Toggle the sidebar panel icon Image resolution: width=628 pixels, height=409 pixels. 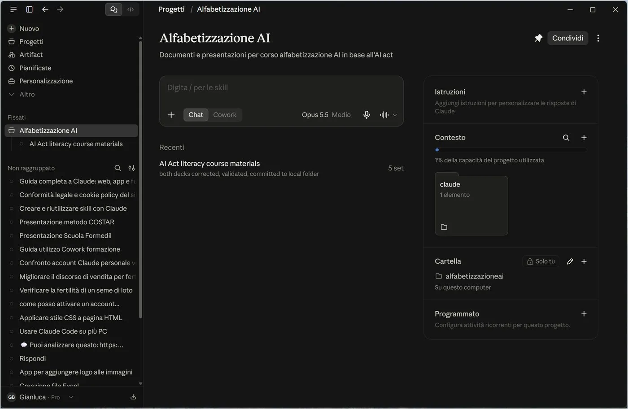pyautogui.click(x=29, y=9)
